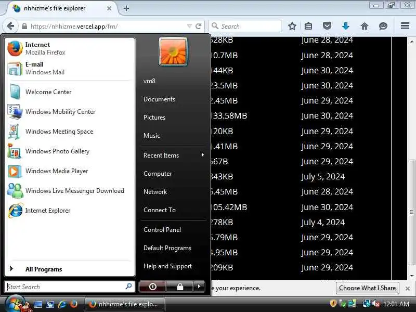Image resolution: width=416 pixels, height=312 pixels.
Task: Open Pictures from Start menu
Action: tap(154, 118)
